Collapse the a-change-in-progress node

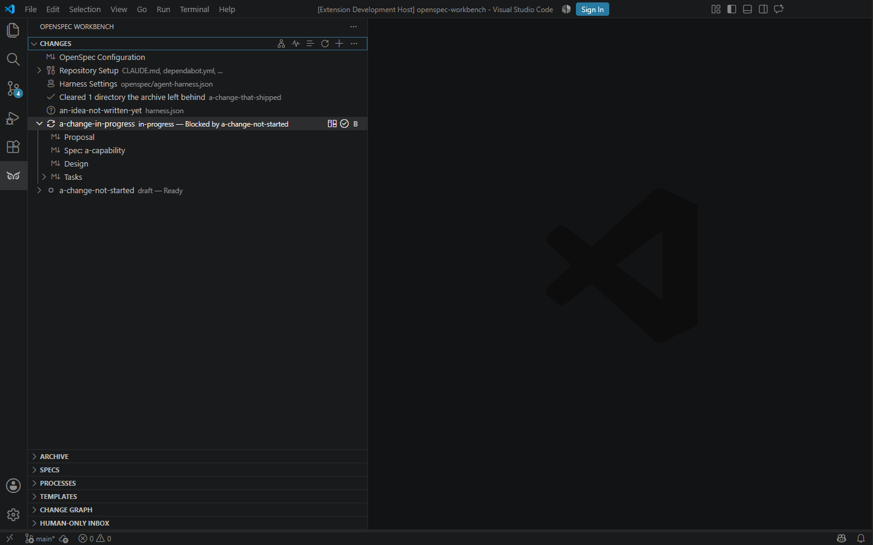click(39, 124)
